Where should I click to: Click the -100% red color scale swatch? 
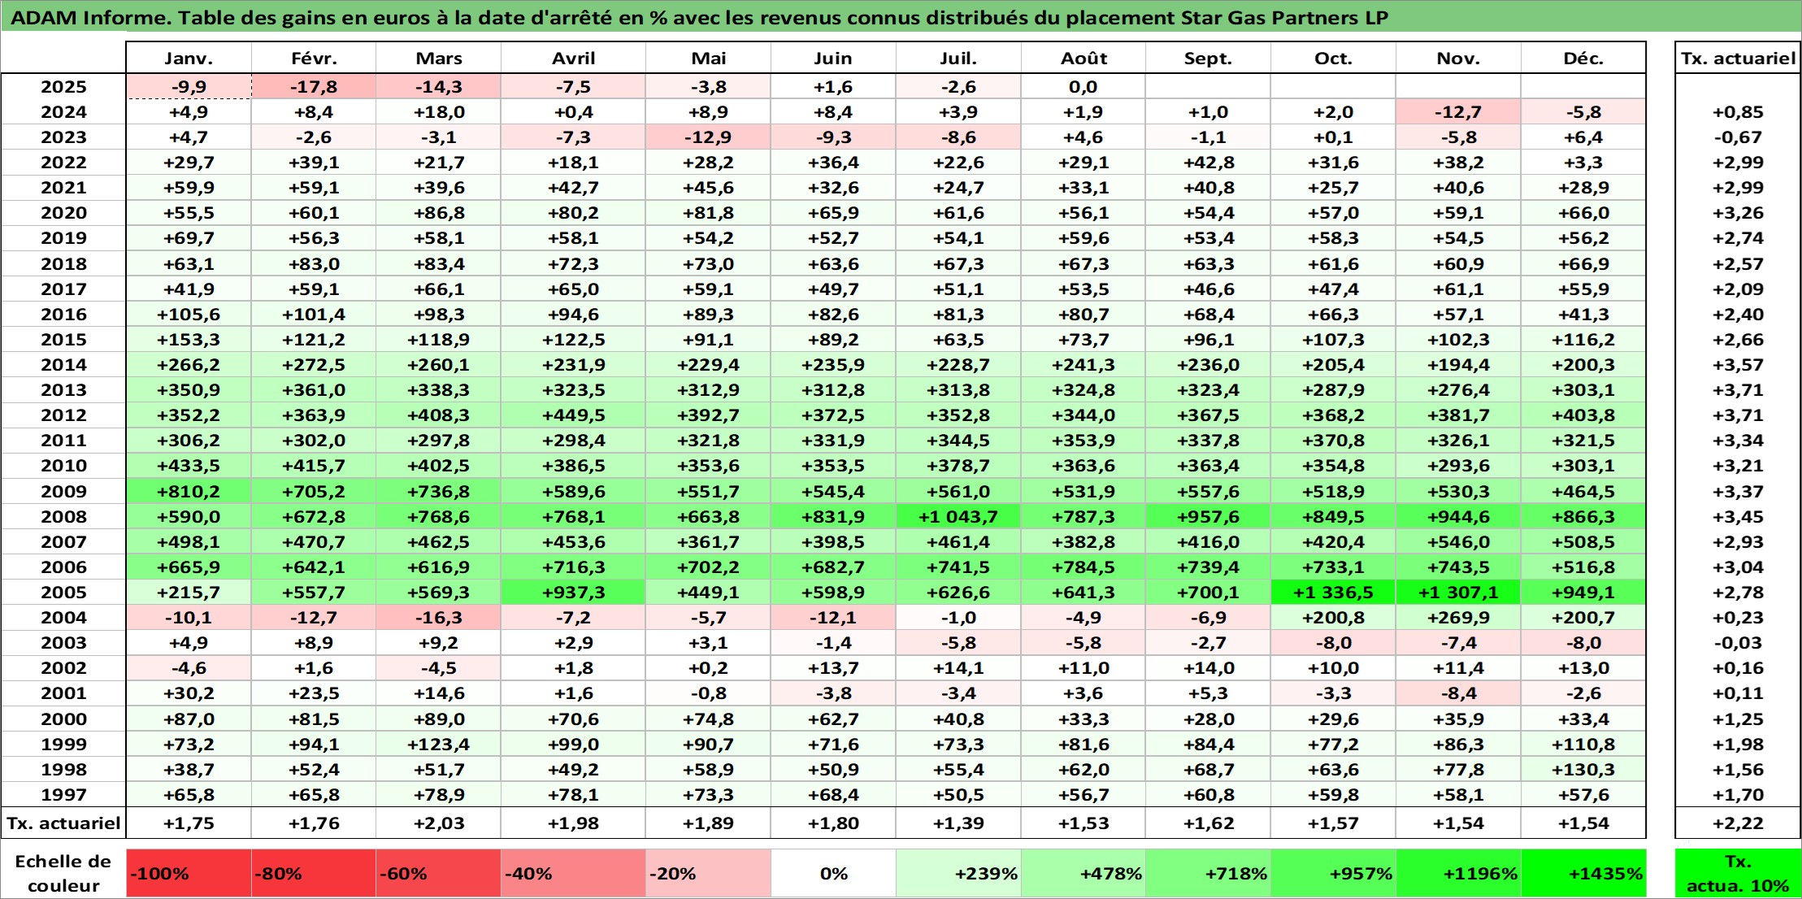[x=189, y=874]
